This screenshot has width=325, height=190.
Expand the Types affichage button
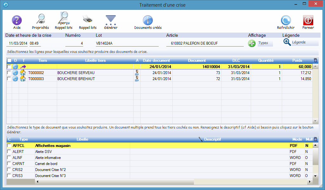pos(260,43)
